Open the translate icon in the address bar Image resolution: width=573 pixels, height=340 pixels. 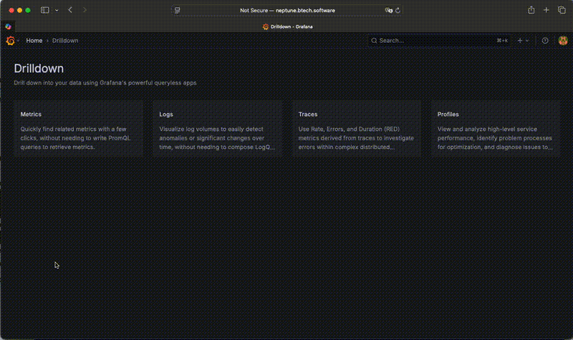(x=388, y=10)
